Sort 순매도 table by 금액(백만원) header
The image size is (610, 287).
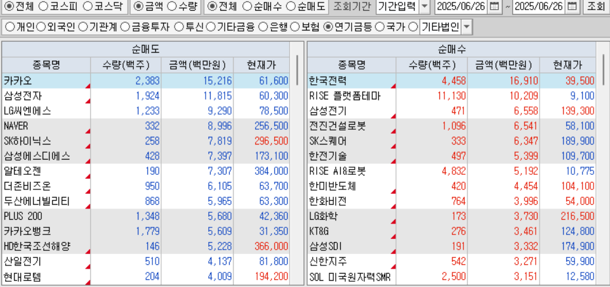click(197, 65)
